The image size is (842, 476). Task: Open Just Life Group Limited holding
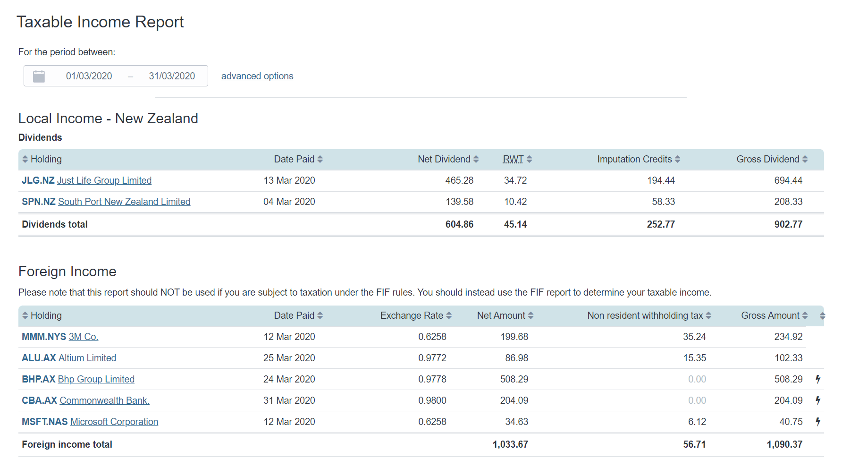[x=104, y=180]
